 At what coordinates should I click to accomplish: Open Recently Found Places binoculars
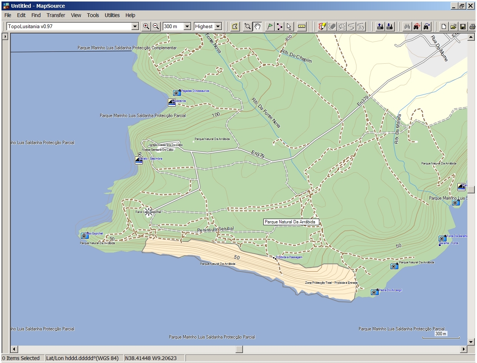(x=427, y=26)
